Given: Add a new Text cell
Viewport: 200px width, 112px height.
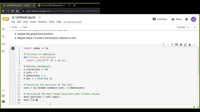Looking at the screenshot, I should click(23, 27).
